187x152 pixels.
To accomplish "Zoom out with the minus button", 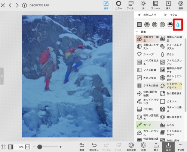I will (34, 147).
